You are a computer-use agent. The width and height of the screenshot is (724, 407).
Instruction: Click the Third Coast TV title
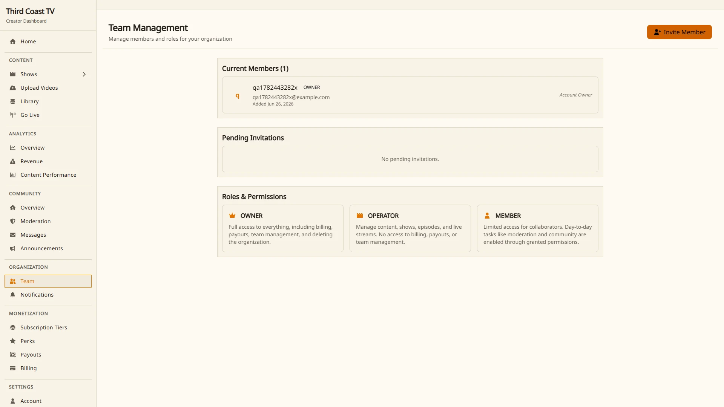pyautogui.click(x=30, y=11)
